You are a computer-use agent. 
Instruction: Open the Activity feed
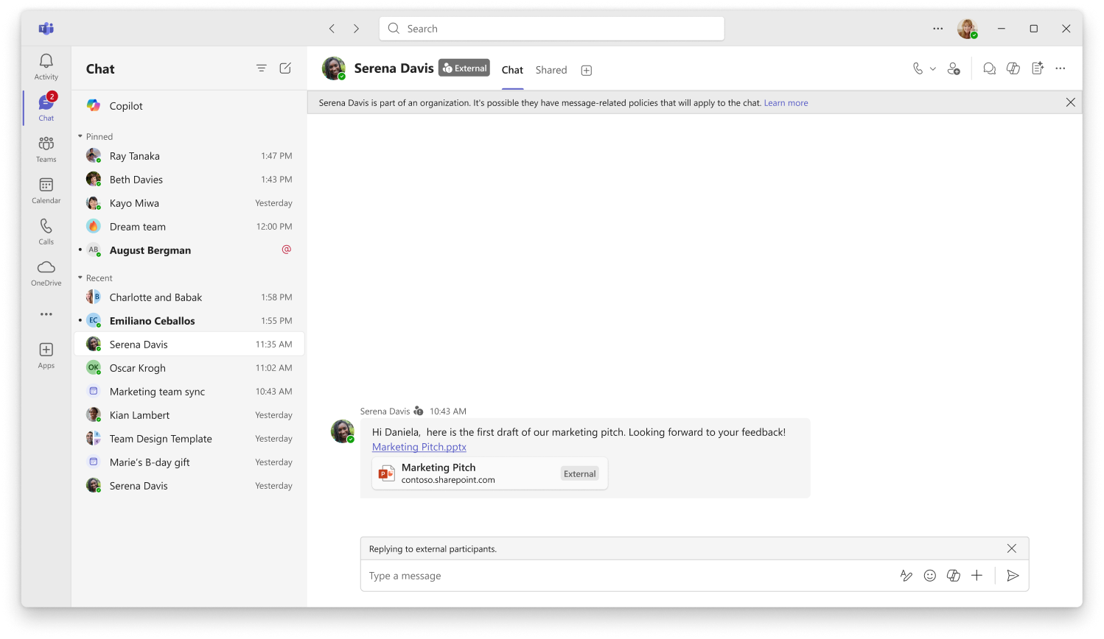[45, 65]
